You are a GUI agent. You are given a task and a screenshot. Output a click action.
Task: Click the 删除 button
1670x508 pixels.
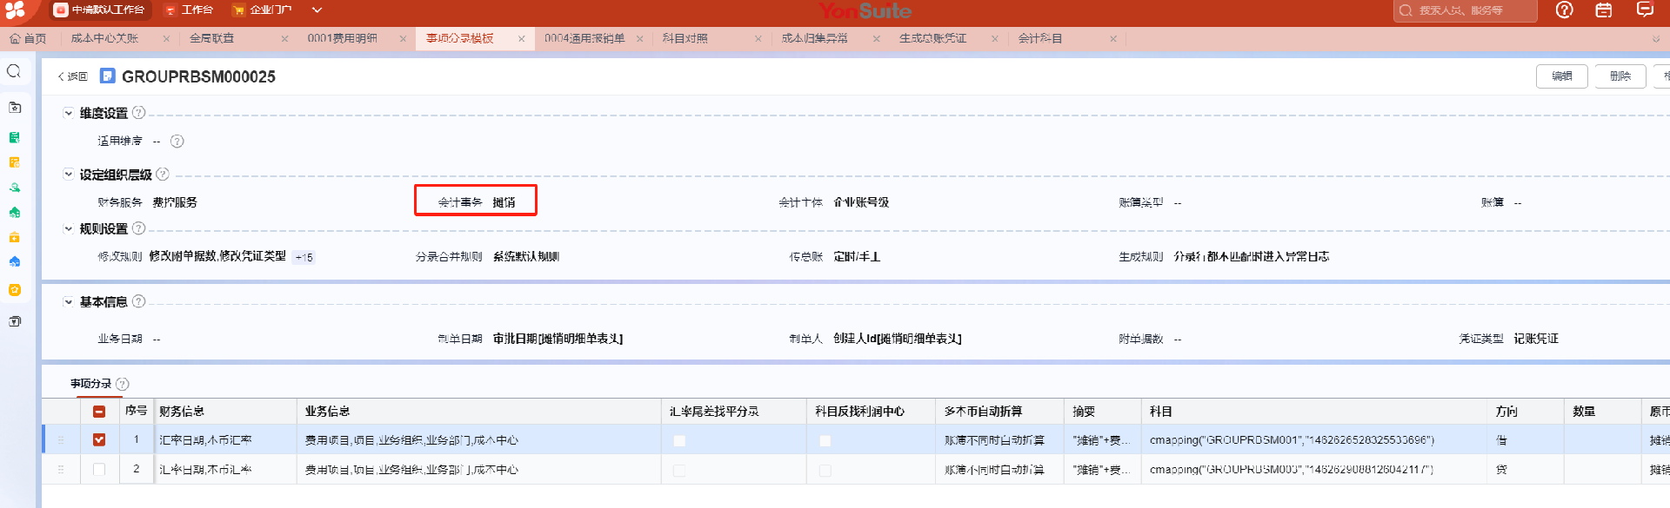point(1620,76)
